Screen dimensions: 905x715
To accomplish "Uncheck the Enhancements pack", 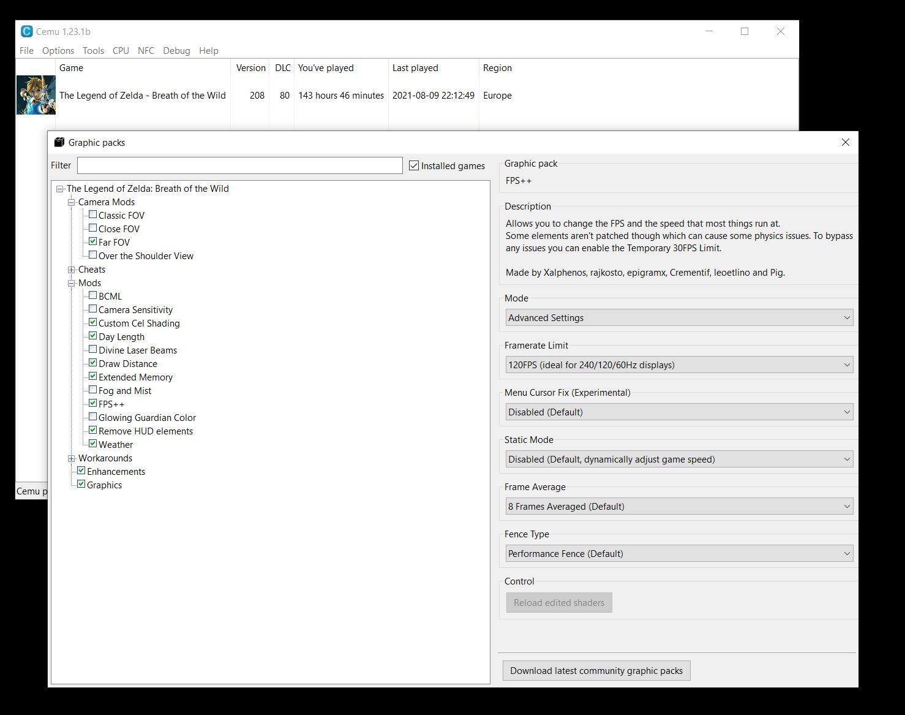I will (81, 471).
